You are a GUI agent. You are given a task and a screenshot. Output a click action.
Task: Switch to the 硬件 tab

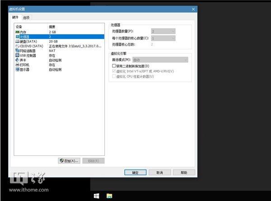click(x=15, y=17)
